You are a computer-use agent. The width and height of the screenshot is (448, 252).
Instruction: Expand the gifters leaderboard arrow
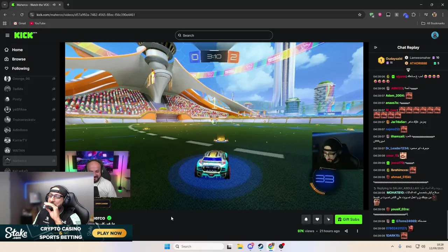coord(408,70)
